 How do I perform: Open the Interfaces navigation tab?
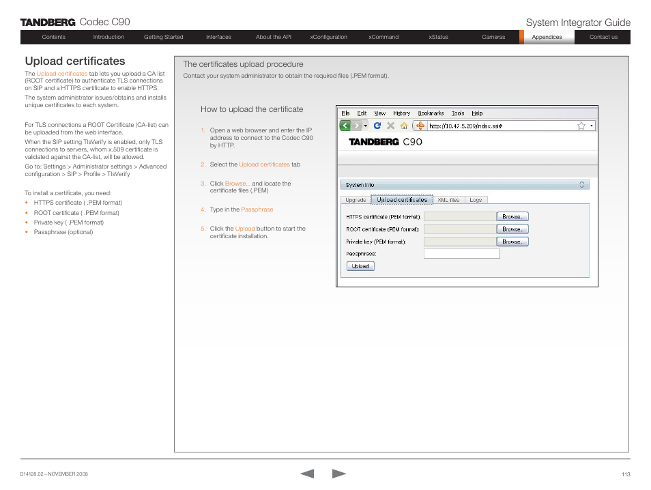pos(218,37)
